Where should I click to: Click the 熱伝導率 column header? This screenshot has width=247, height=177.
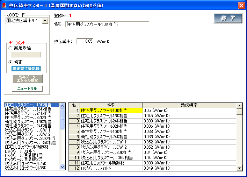[189, 105]
